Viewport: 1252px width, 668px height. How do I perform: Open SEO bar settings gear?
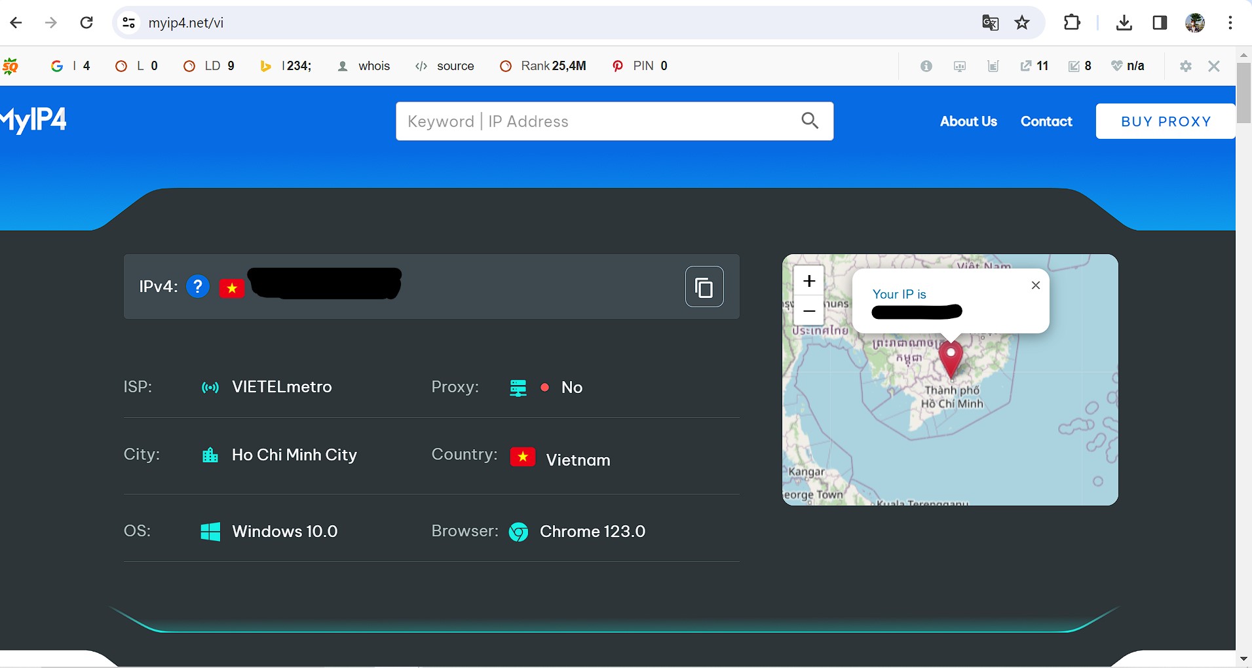click(1186, 66)
